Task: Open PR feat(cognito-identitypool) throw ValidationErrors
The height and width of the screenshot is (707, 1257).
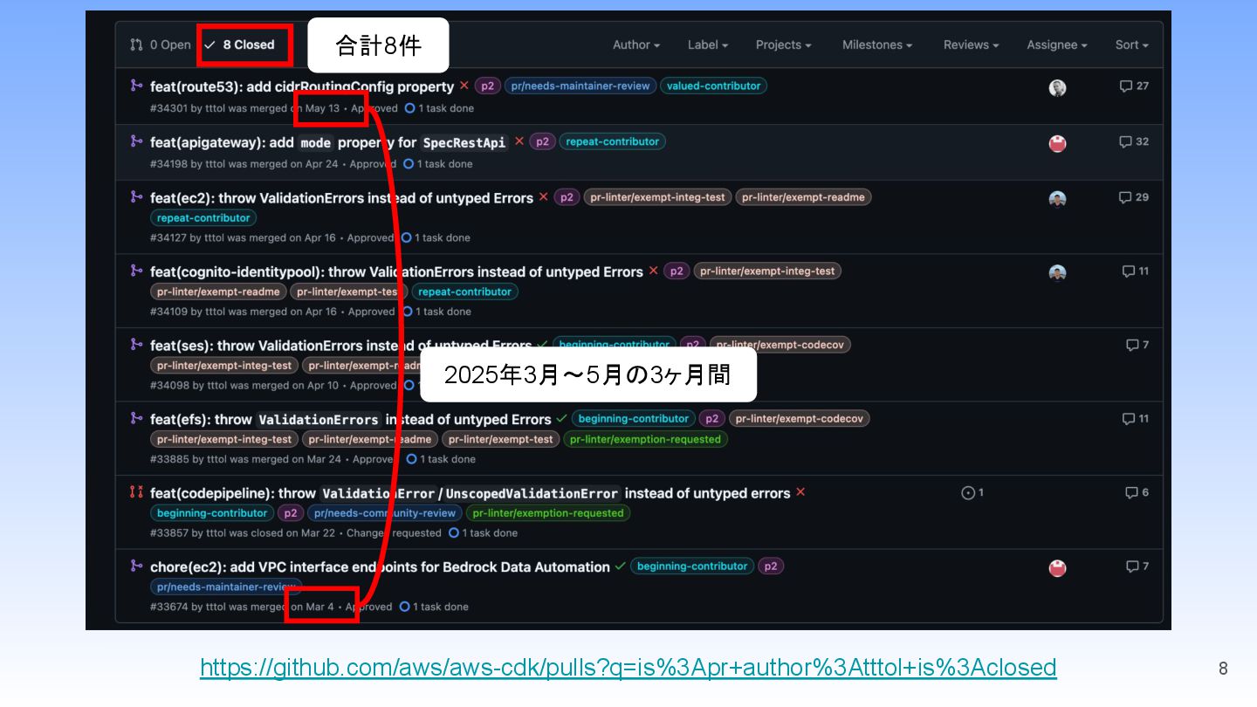Action: [396, 271]
